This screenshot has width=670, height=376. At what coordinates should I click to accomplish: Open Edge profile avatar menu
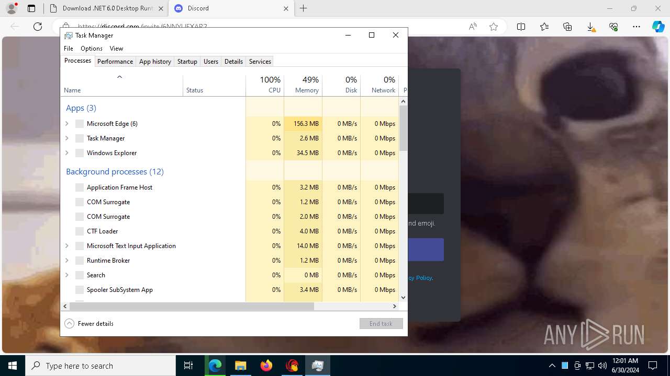click(x=12, y=8)
